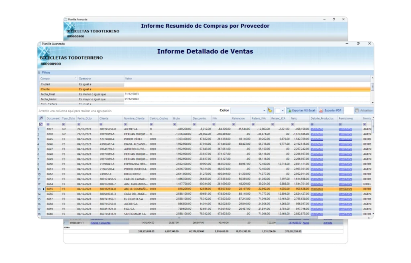Image resolution: width=411 pixels, height=263 pixels.
Task: Edit the Fecha_Final value 31/12/2023
Action: point(132,94)
